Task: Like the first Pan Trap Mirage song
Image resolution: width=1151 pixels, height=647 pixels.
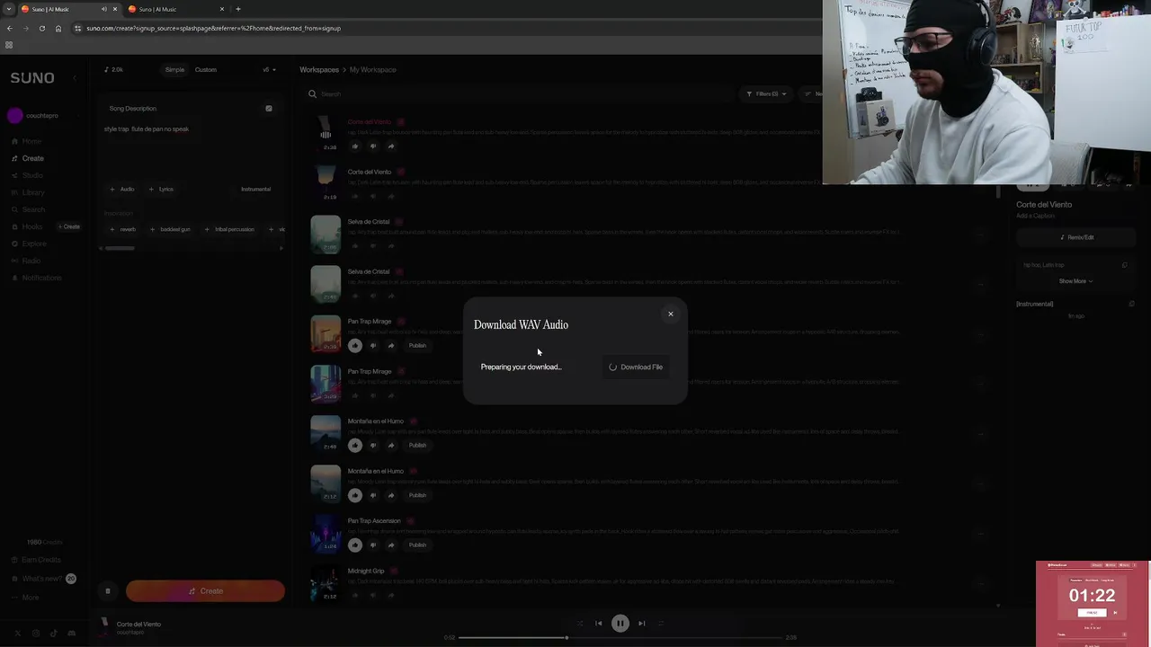Action: pos(355,345)
